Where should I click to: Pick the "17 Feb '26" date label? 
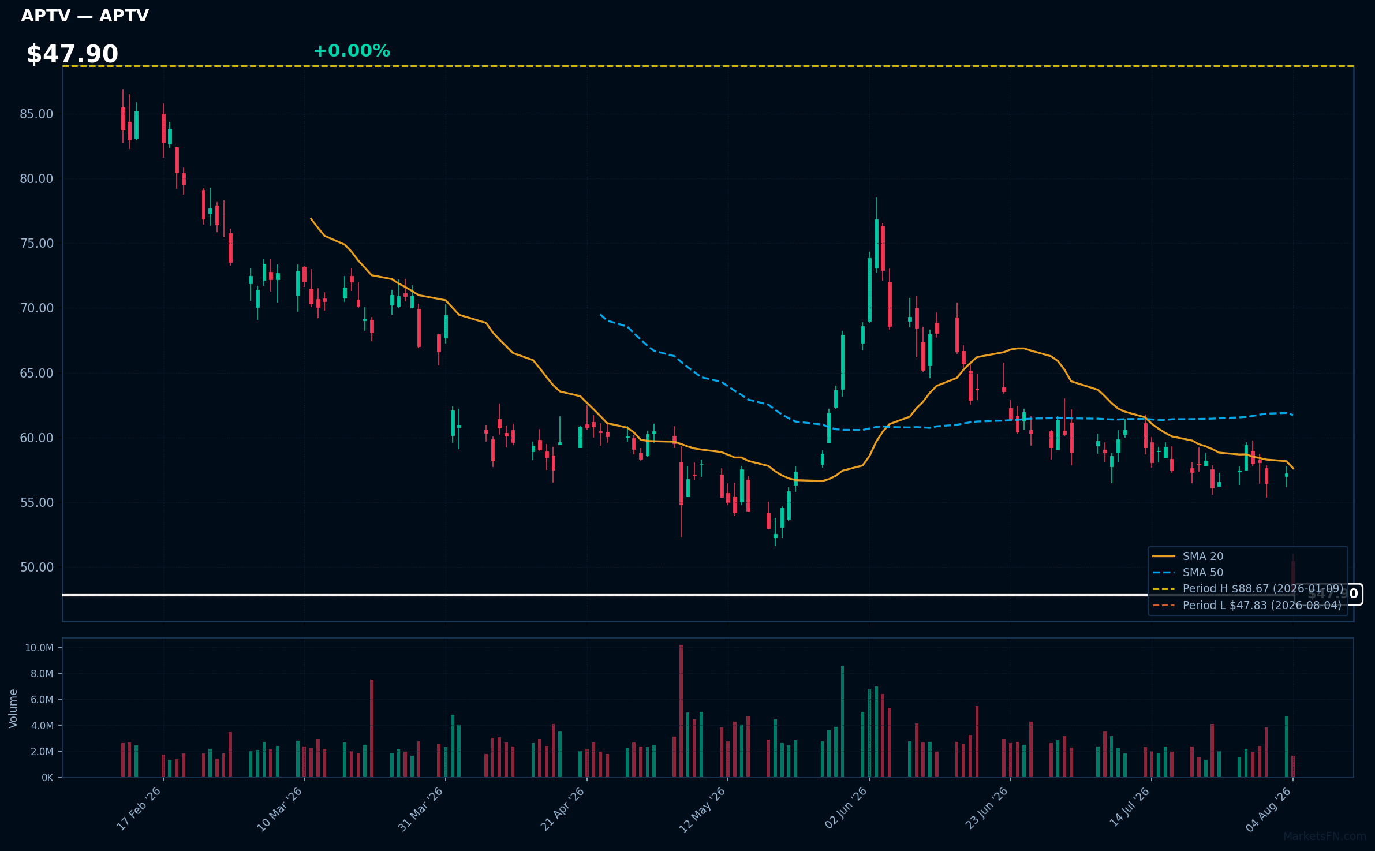[139, 809]
